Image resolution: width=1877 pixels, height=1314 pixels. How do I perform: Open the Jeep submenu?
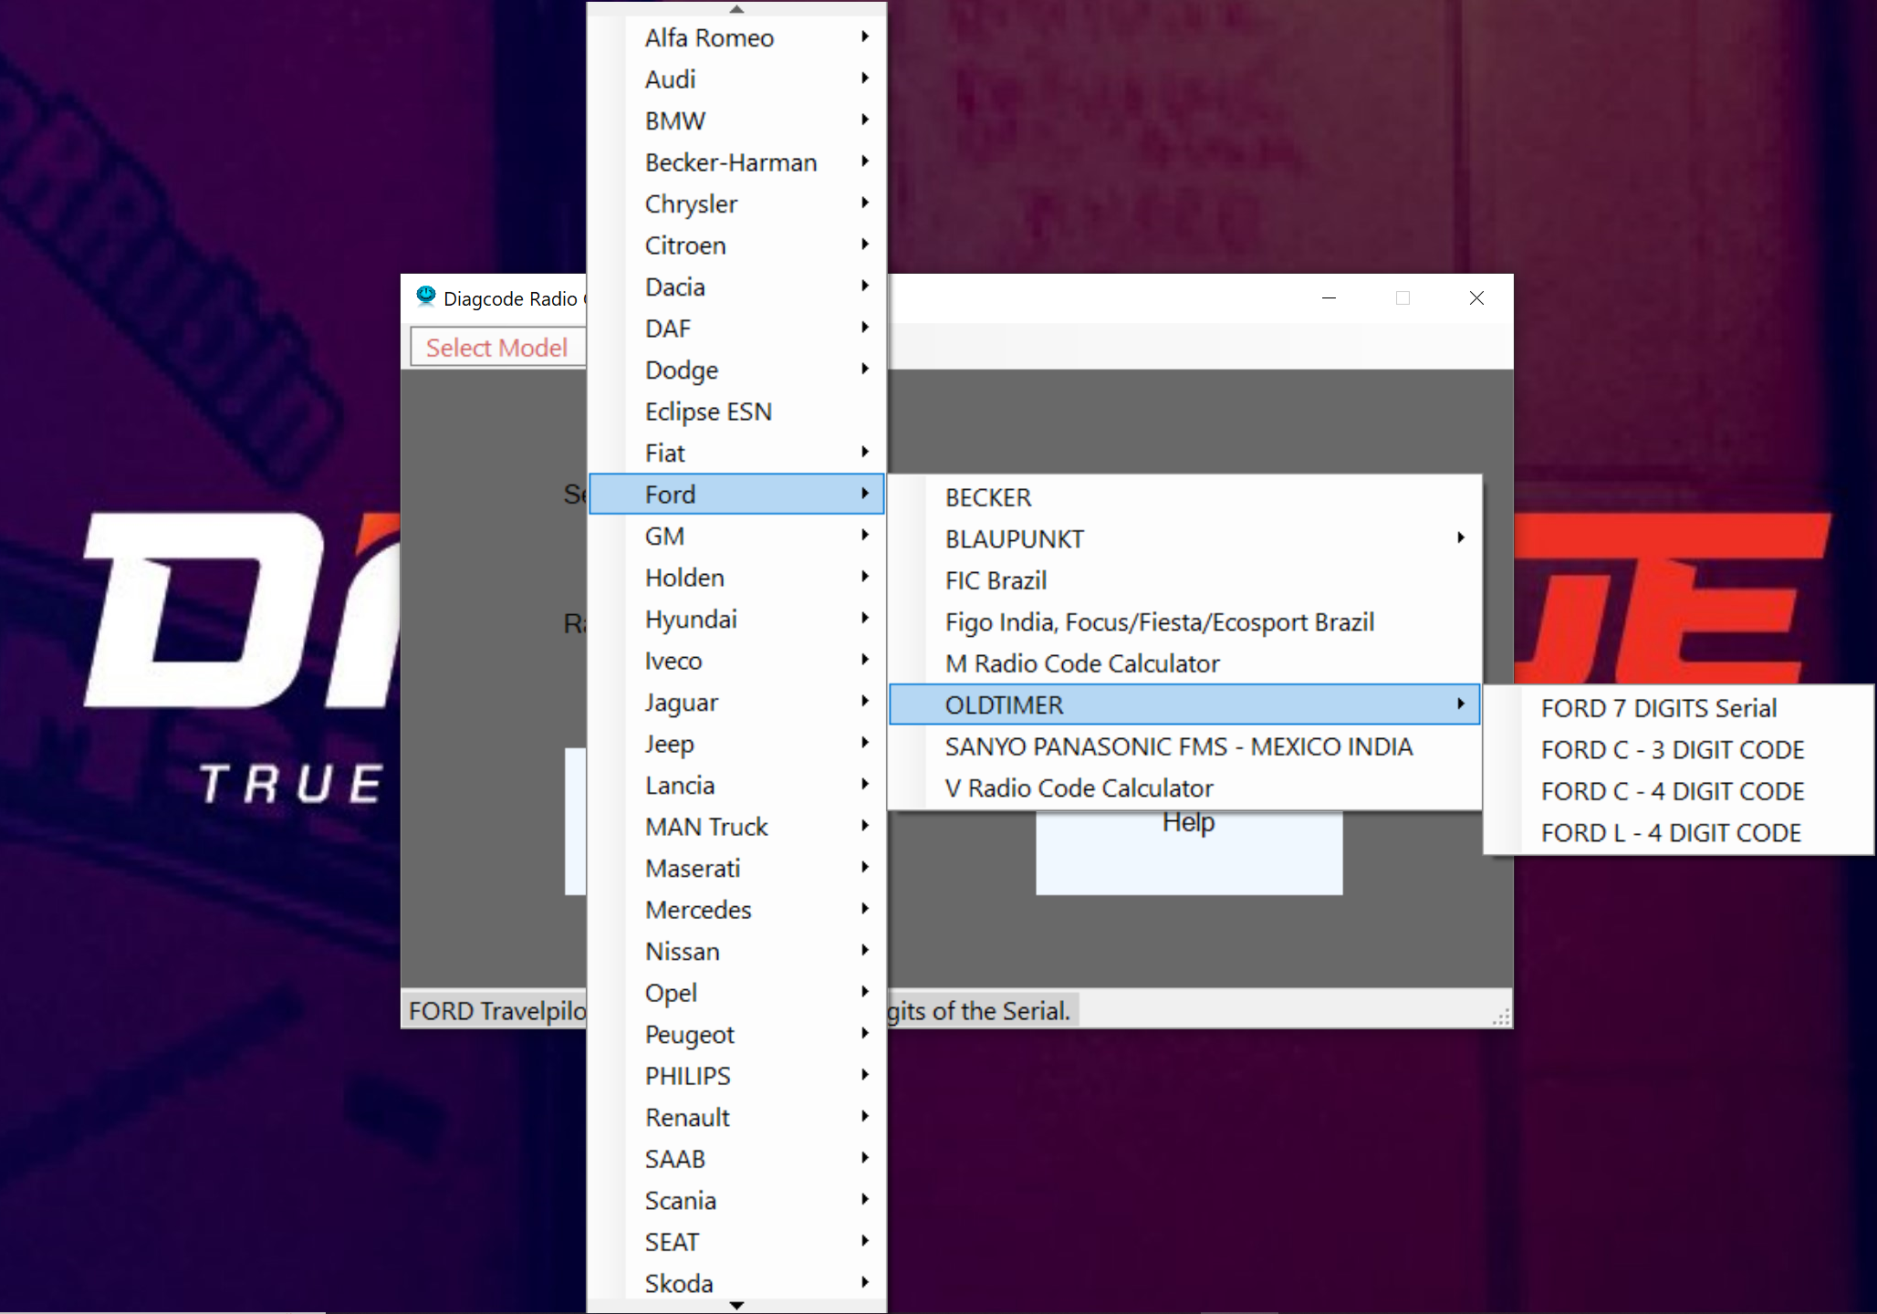[736, 744]
